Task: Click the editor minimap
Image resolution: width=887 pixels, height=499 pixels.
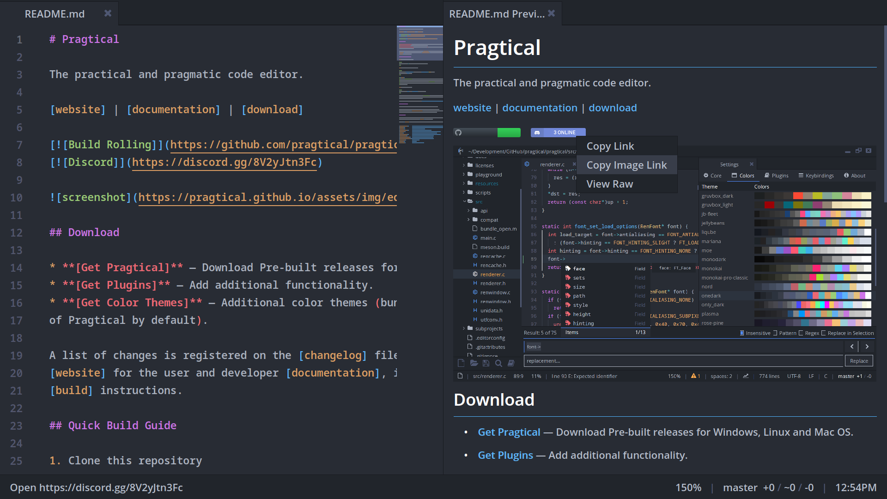Action: [419, 85]
